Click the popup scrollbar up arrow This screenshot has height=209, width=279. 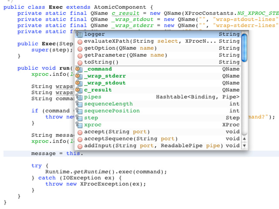(244, 139)
